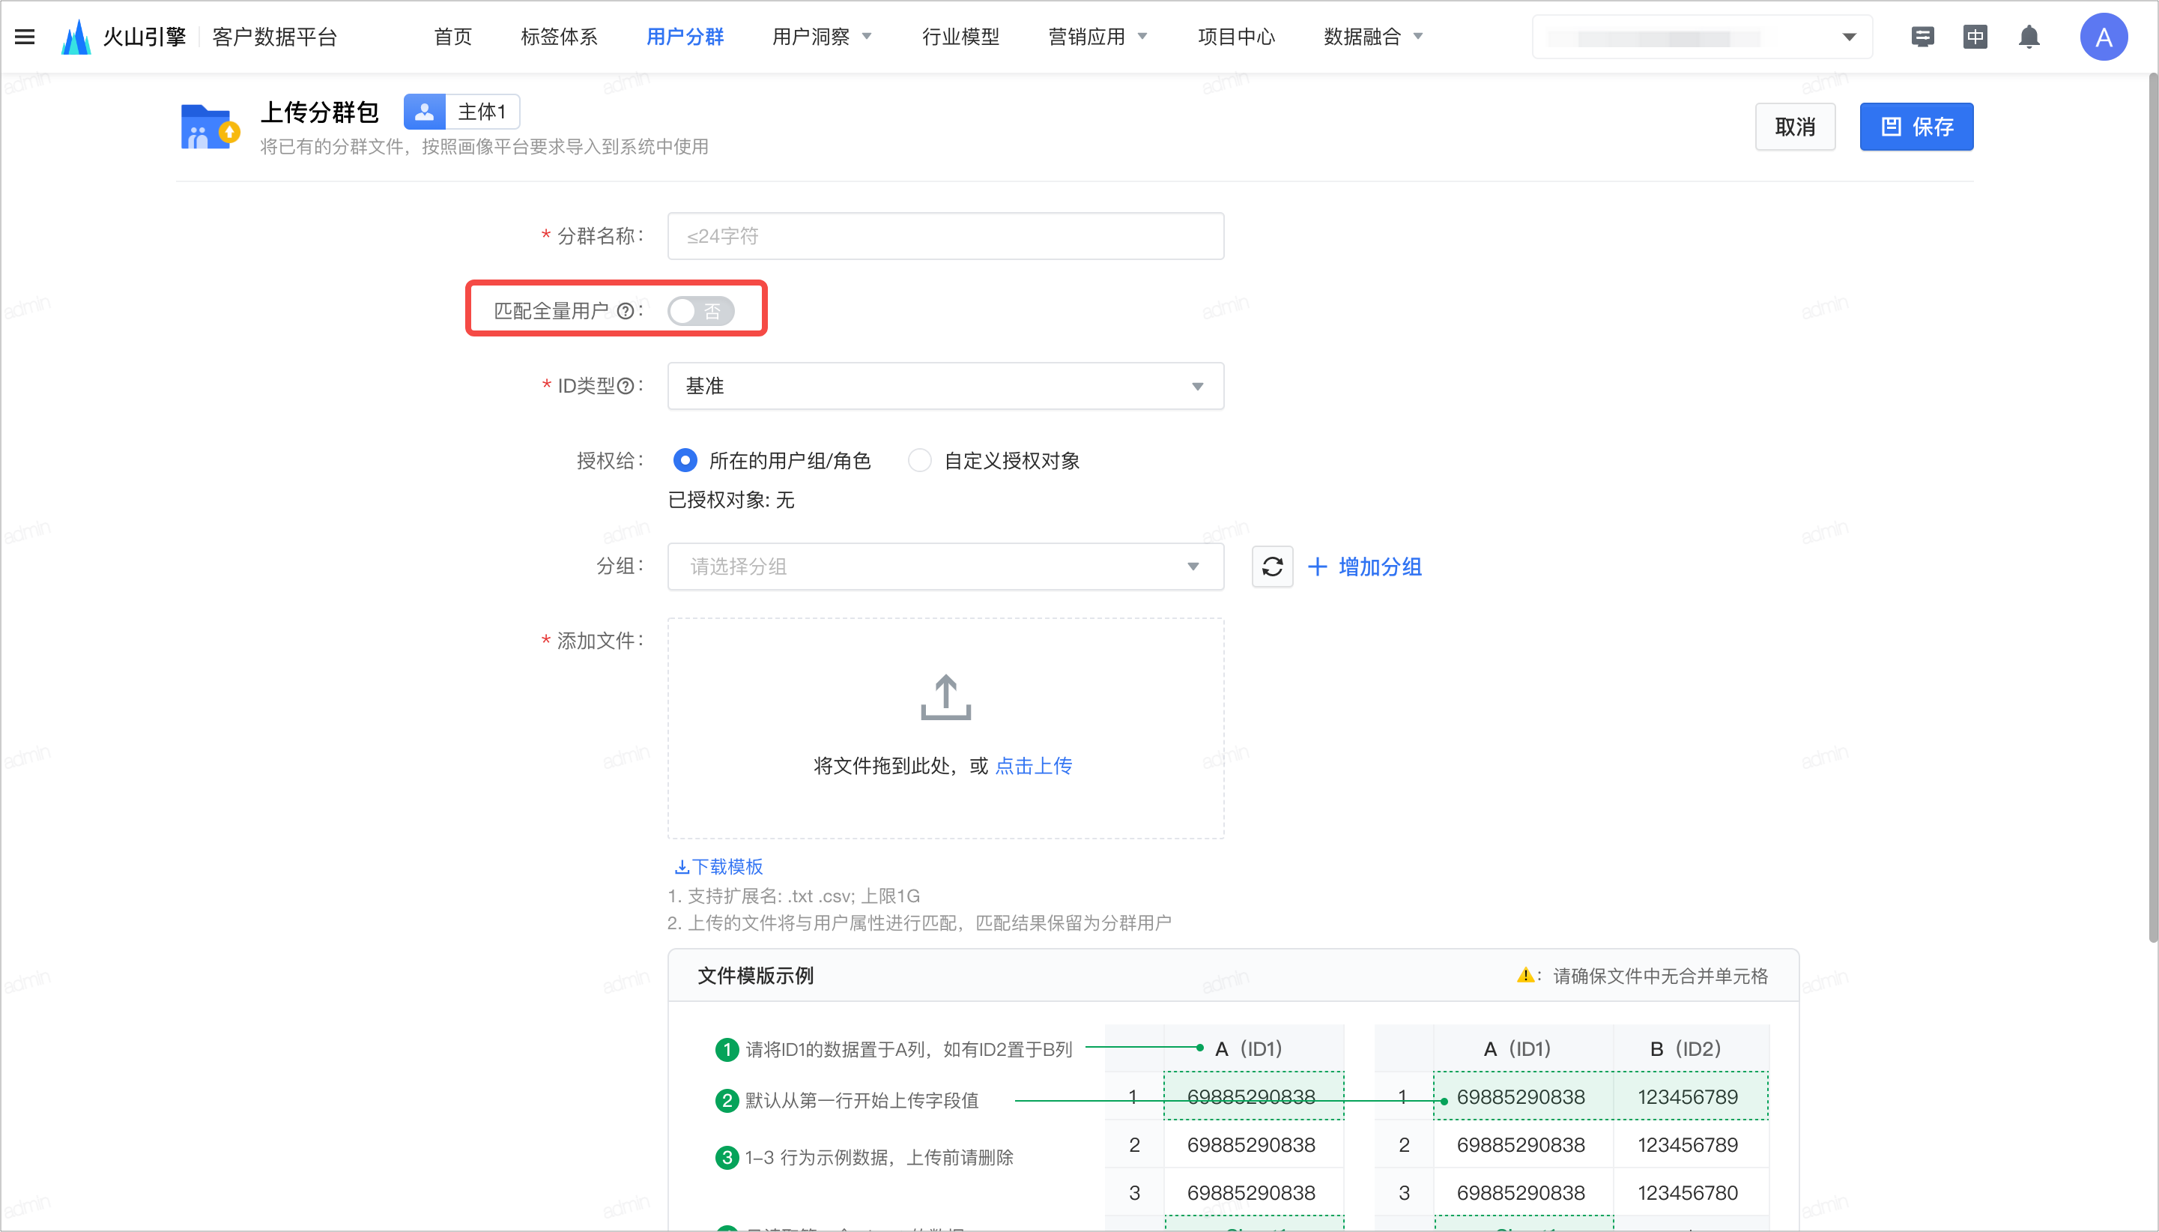Open notifications bell icon

pyautogui.click(x=2029, y=37)
